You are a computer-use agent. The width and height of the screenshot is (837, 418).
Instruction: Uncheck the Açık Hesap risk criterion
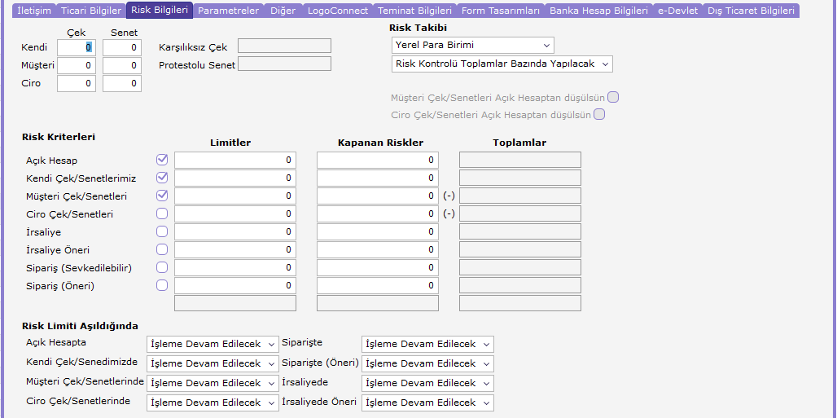pos(162,159)
